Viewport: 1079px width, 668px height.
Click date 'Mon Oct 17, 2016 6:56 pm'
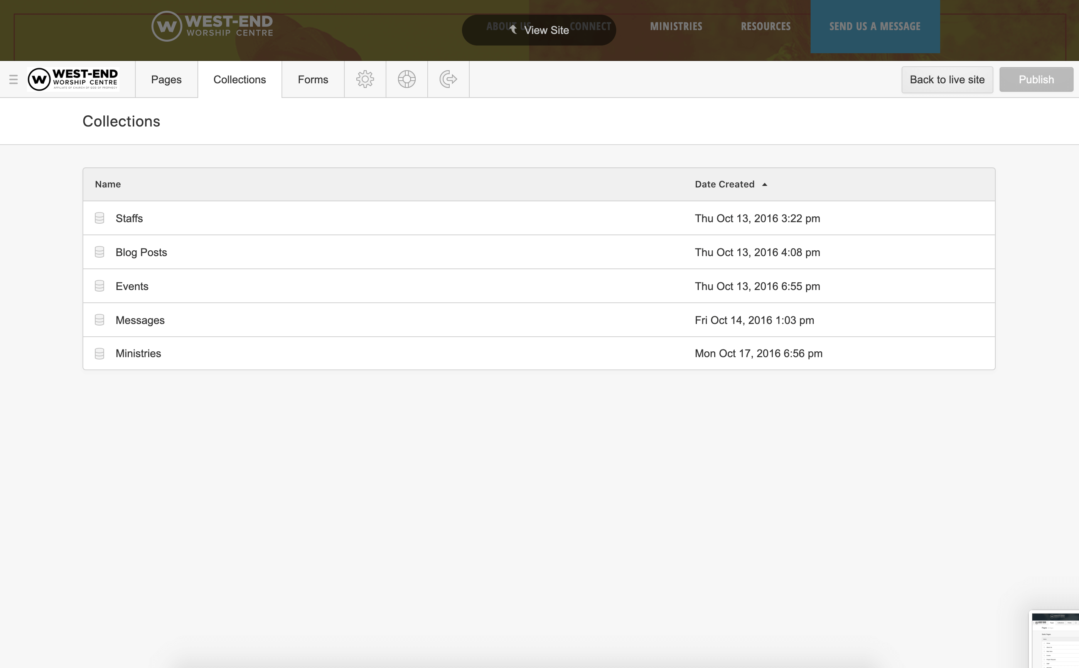[759, 353]
